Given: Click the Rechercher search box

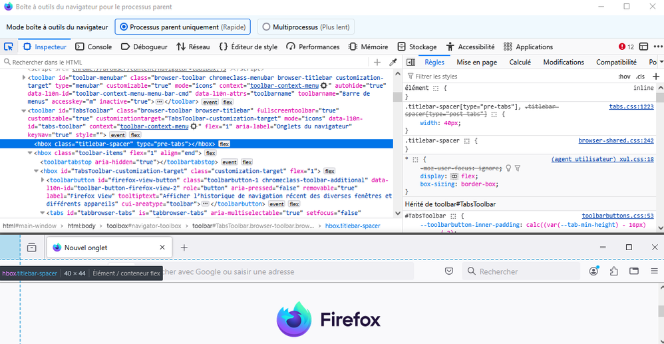Looking at the screenshot, I should pos(521,271).
